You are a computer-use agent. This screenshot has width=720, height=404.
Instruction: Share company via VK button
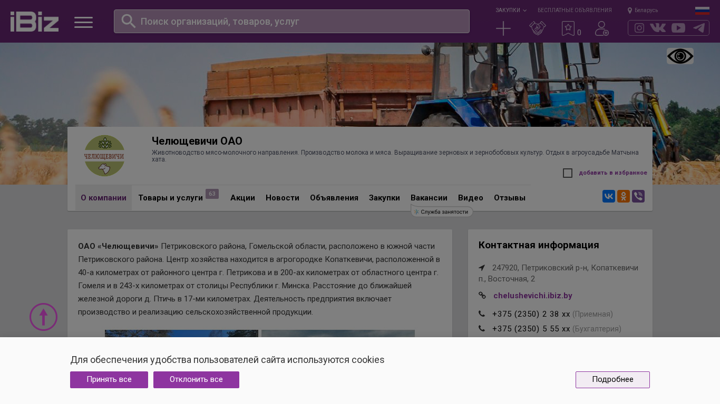tap(609, 196)
